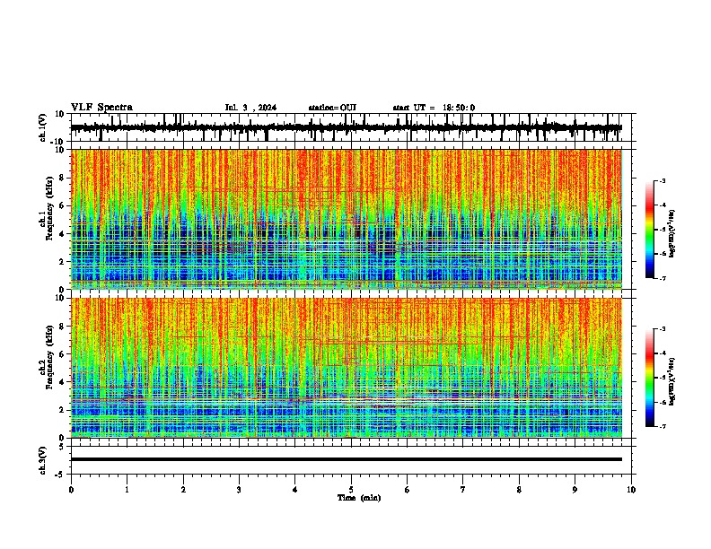Click the '-7' bottom label of ch.2 colorbar
711x549 pixels.
tap(662, 426)
